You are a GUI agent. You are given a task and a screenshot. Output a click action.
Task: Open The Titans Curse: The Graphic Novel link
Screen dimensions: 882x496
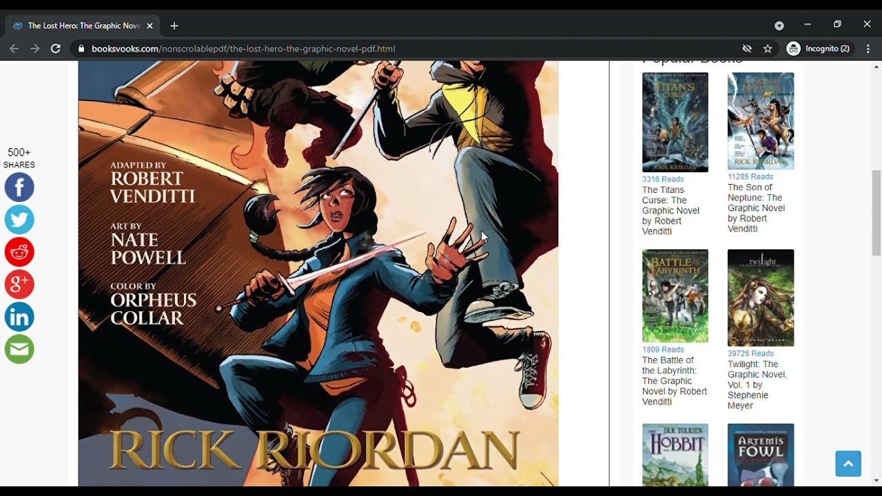[x=671, y=211]
